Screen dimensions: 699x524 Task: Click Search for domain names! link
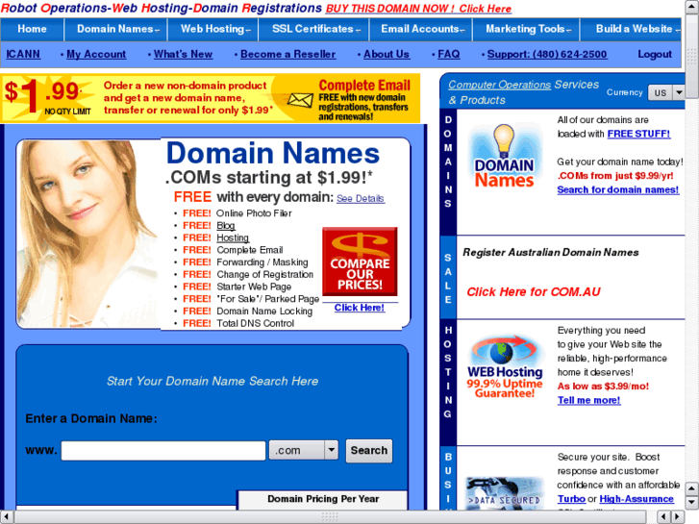point(618,190)
